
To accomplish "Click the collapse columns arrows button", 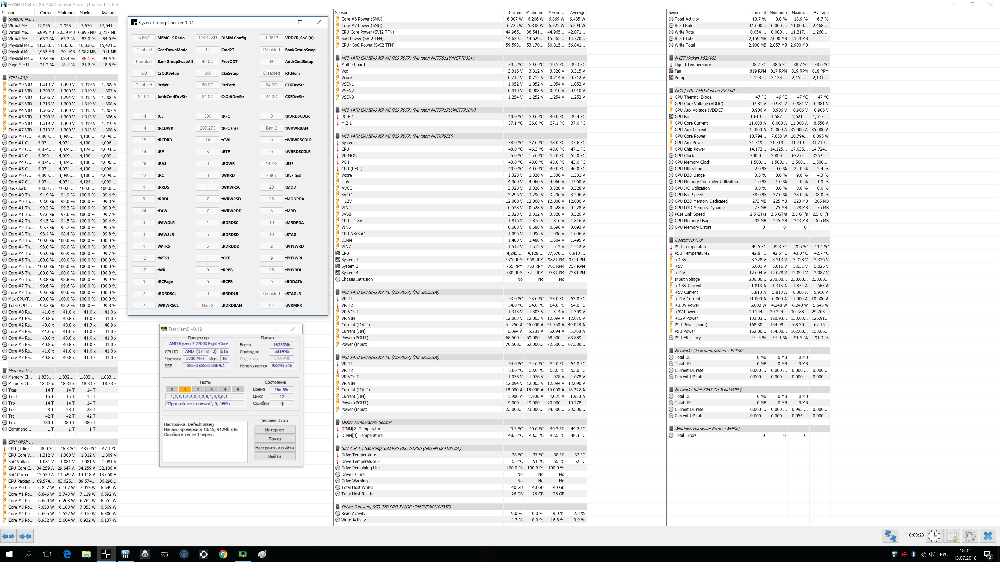I will point(25,536).
